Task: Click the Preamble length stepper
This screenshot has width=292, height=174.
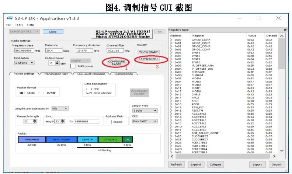Action: [35, 121]
